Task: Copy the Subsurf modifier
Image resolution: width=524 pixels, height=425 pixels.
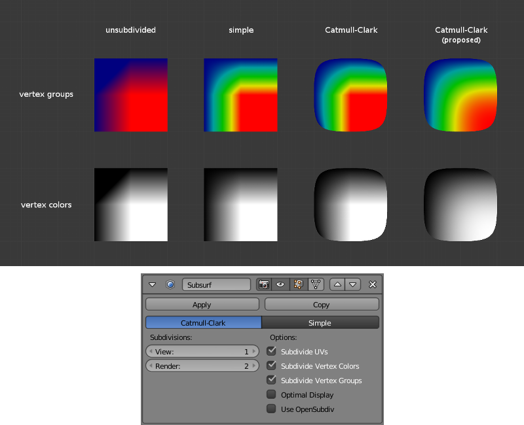Action: click(x=322, y=305)
